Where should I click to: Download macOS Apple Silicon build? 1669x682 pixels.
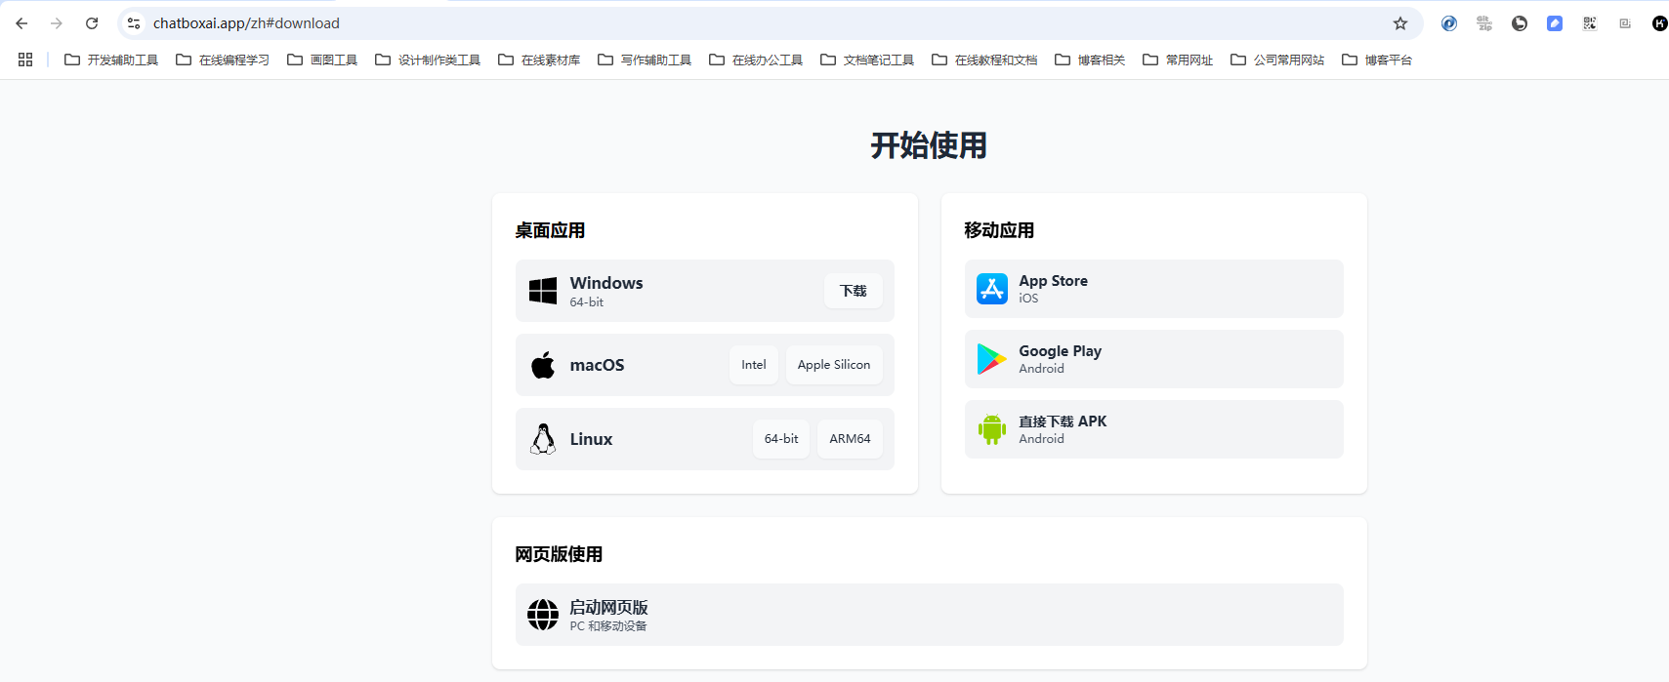(834, 365)
